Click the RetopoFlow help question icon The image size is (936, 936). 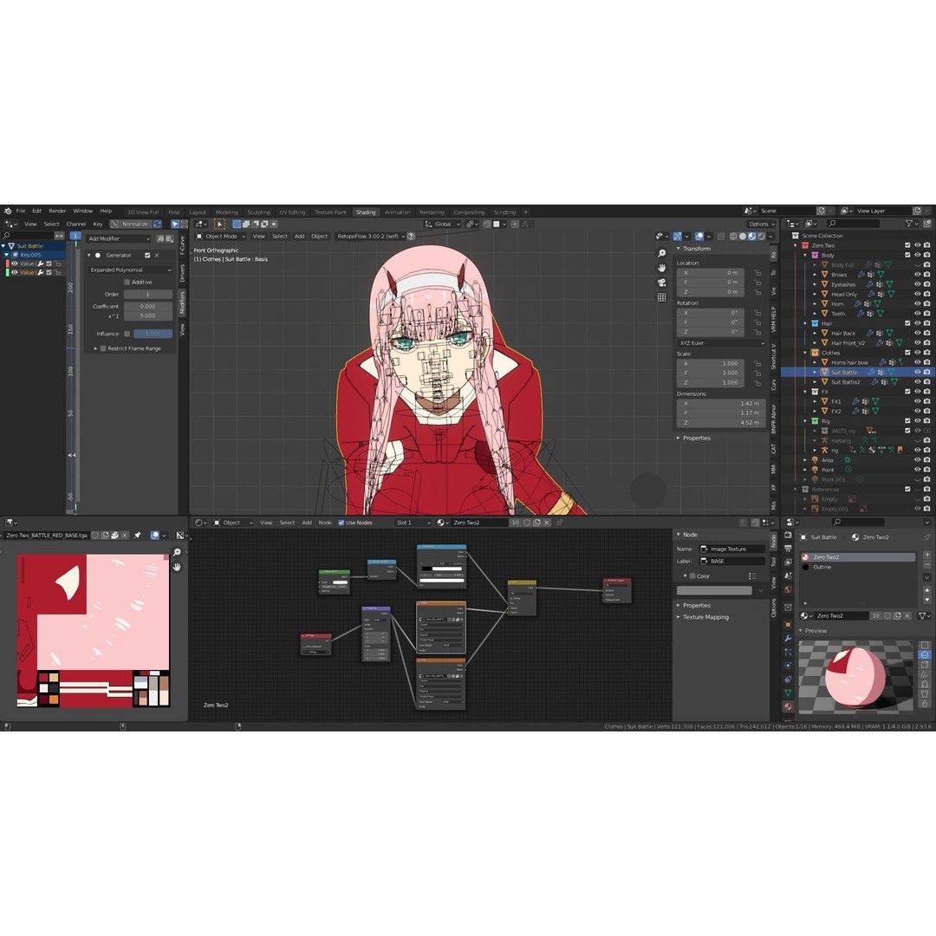pos(411,237)
